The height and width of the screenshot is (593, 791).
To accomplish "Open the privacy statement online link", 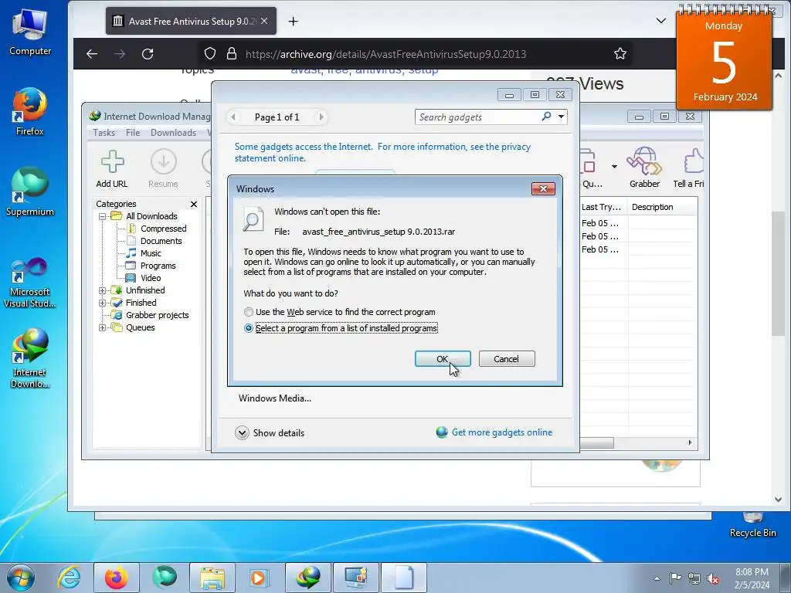I will (382, 152).
